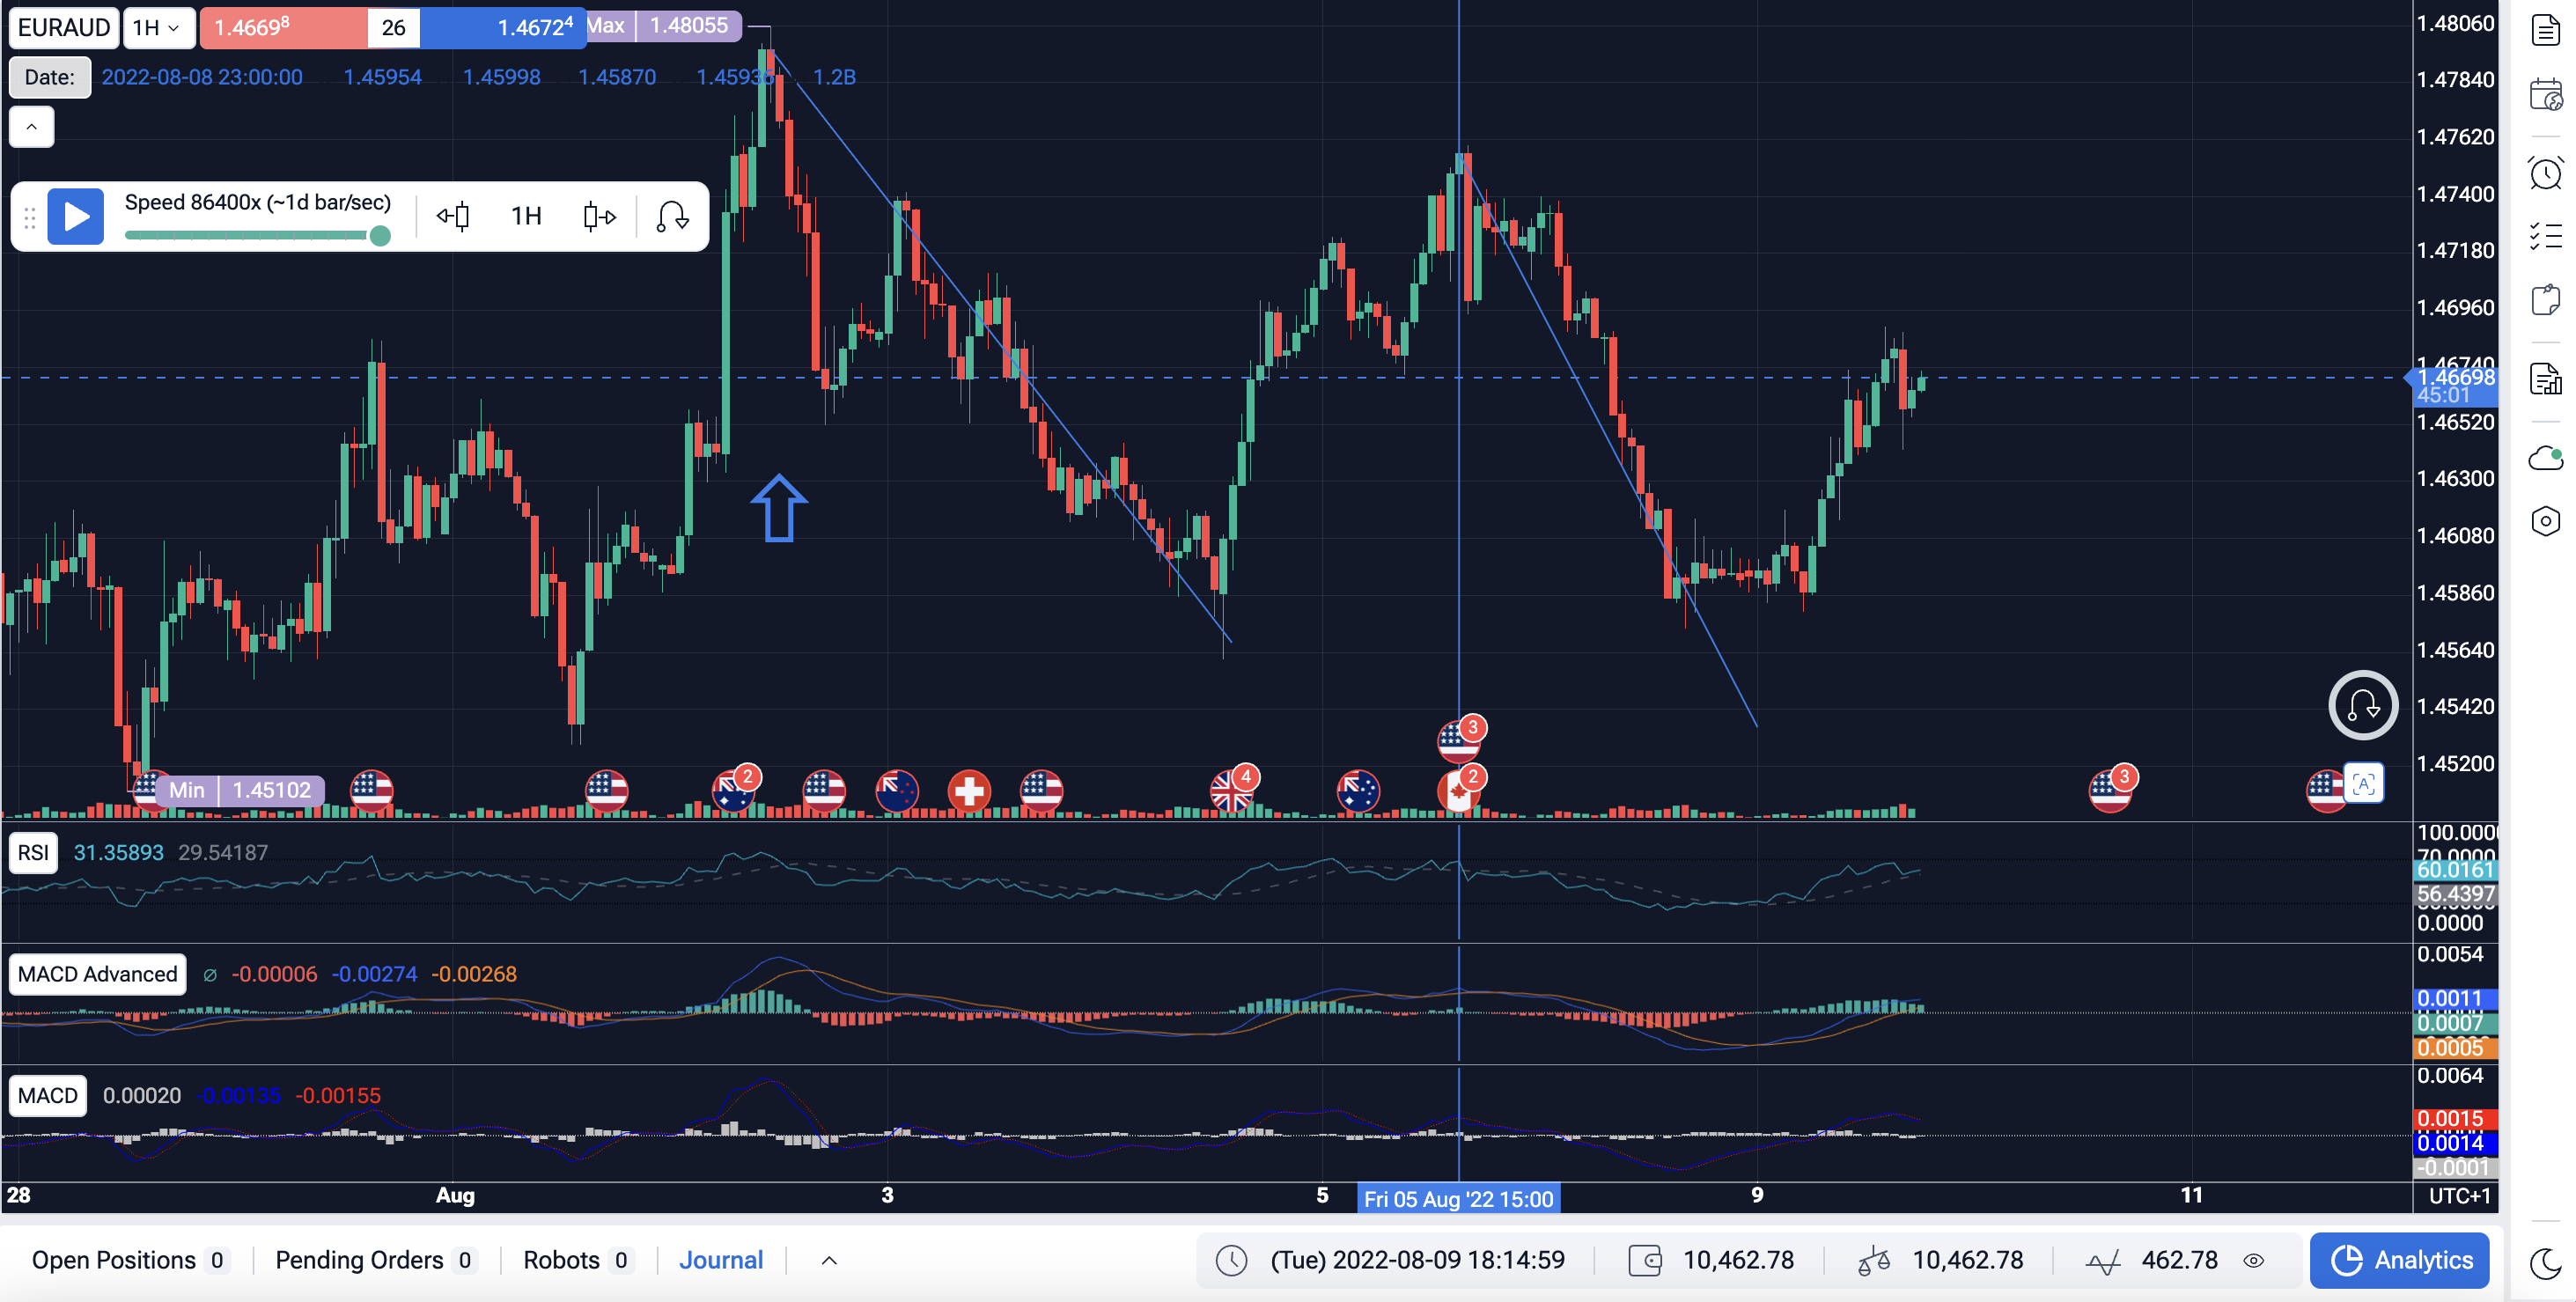The height and width of the screenshot is (1302, 2576).
Task: Open the pinned sticky note icon
Action: tap(2545, 299)
